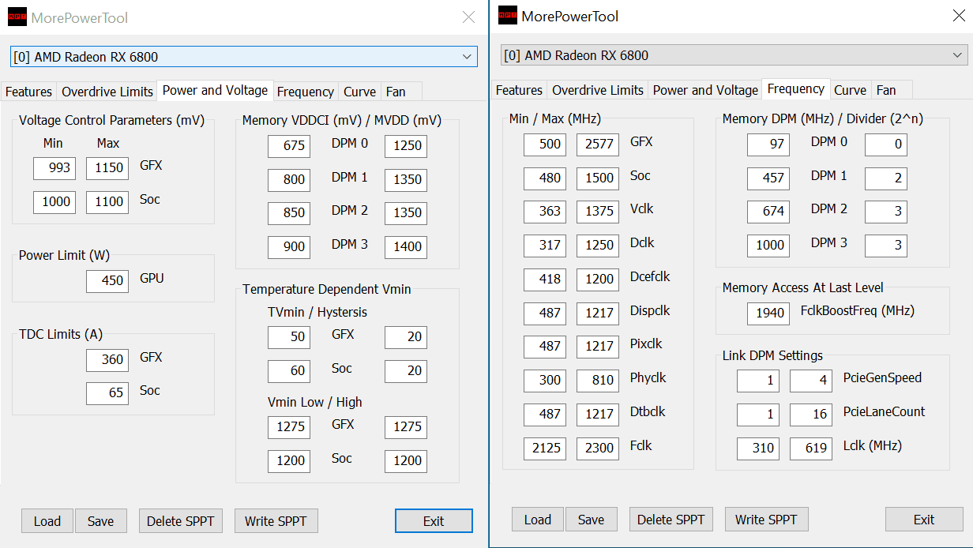This screenshot has height=548, width=973.
Task: Click Dcefclk min field 418
Action: coord(545,280)
